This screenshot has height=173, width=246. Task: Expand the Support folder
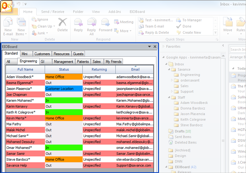172,91
